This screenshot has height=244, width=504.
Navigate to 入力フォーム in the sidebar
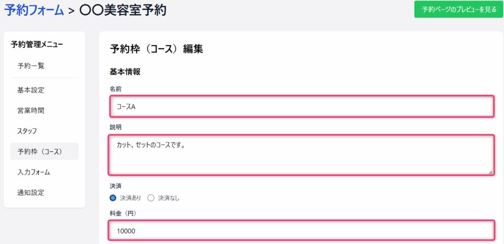tap(33, 172)
